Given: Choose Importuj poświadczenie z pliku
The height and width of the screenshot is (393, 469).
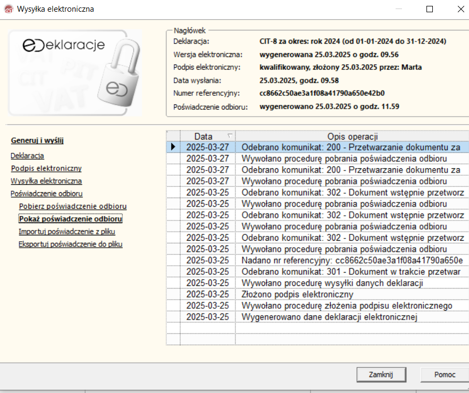Looking at the screenshot, I should coord(66,232).
